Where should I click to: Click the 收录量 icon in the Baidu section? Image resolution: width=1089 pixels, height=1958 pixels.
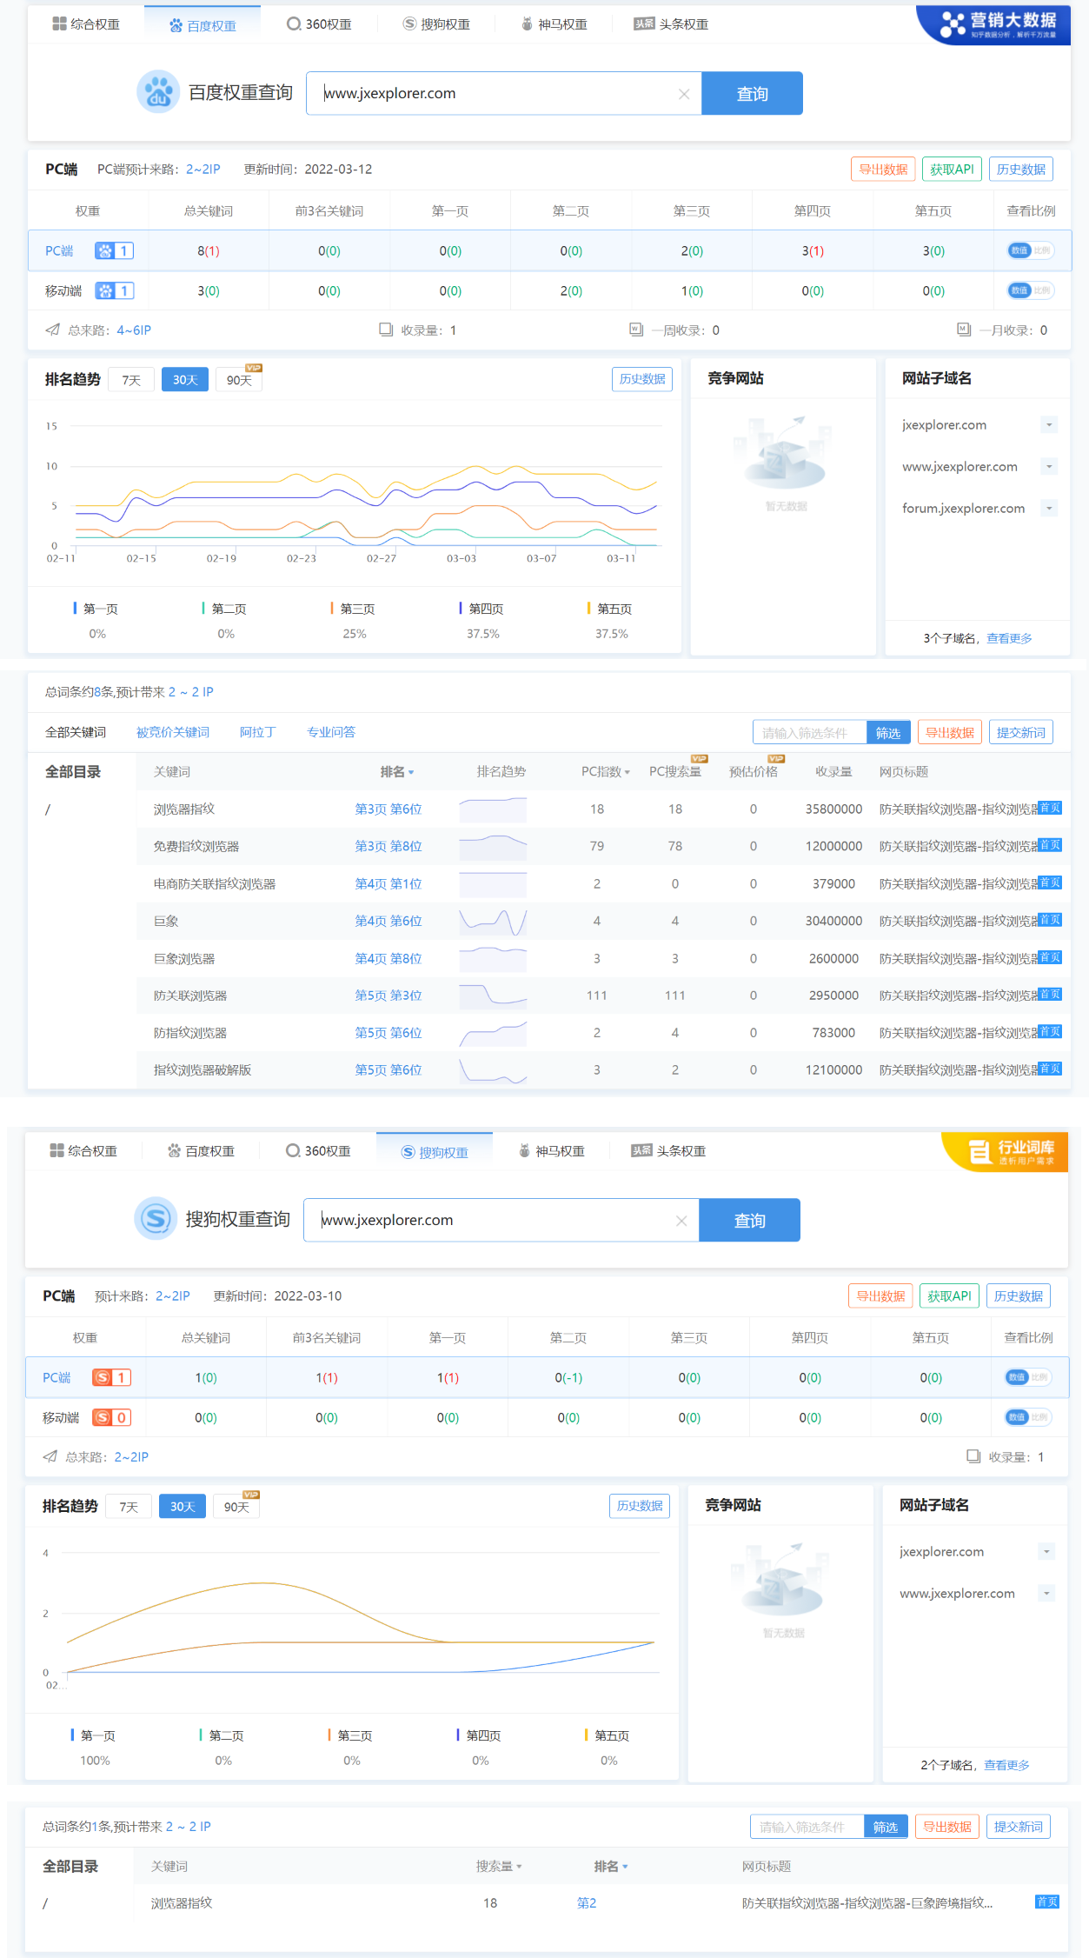(386, 330)
